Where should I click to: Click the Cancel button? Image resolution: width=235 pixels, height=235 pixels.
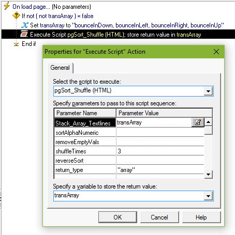coord(159,217)
